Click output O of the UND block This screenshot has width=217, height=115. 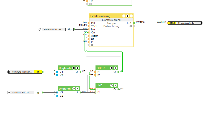(x=115, y=89)
